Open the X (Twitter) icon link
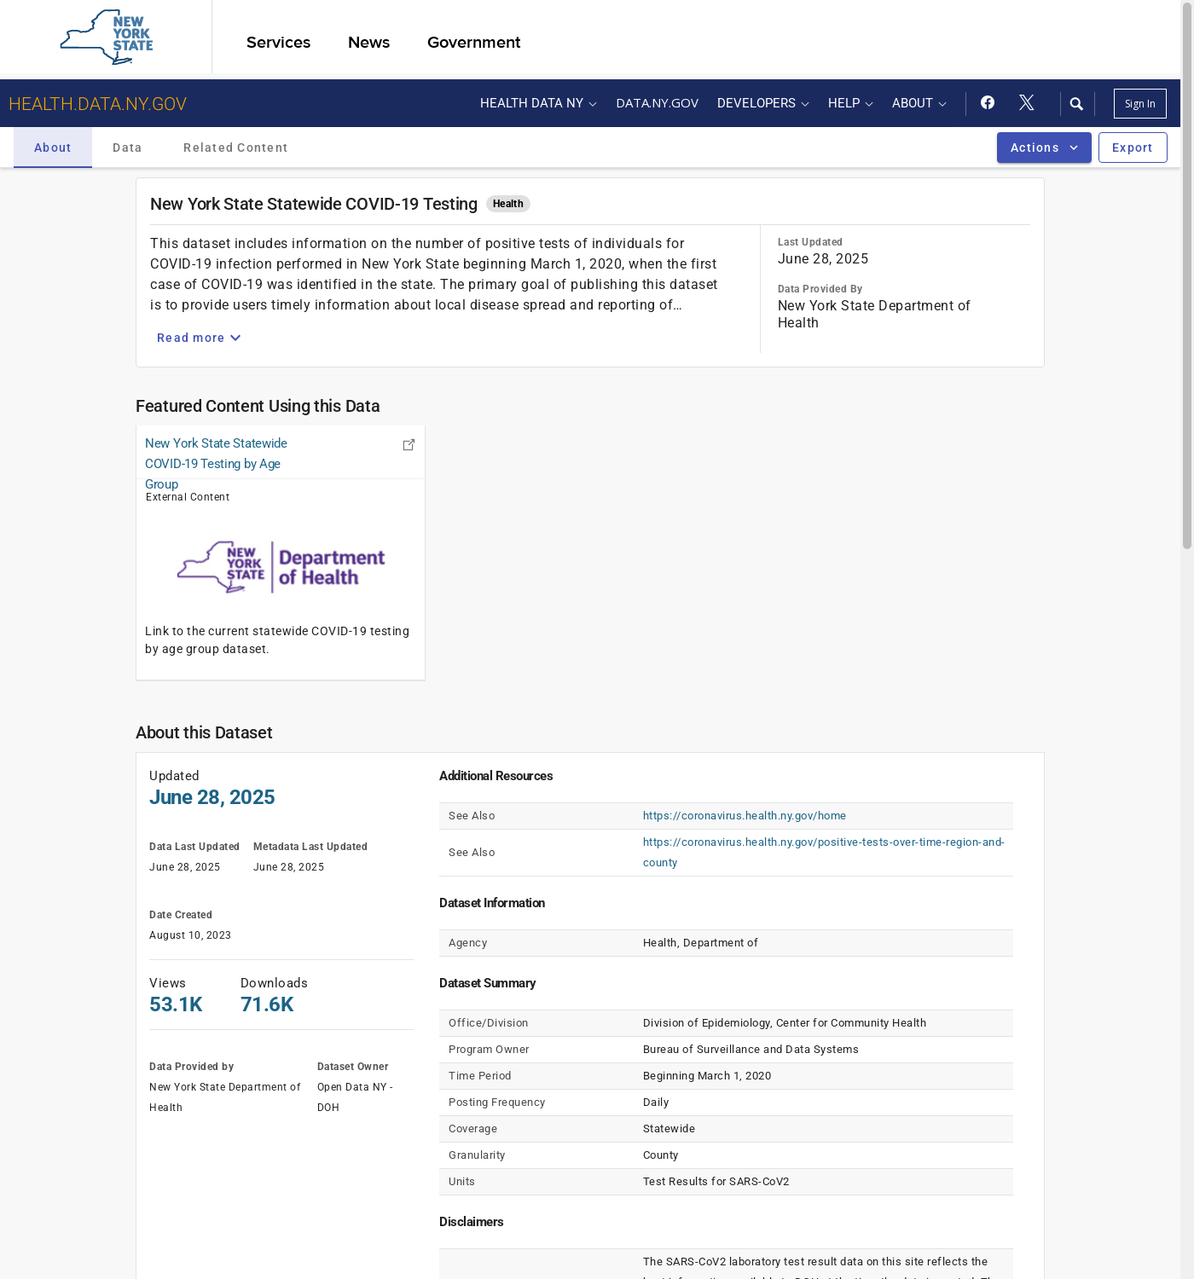The width and height of the screenshot is (1194, 1279). pyautogui.click(x=1027, y=102)
